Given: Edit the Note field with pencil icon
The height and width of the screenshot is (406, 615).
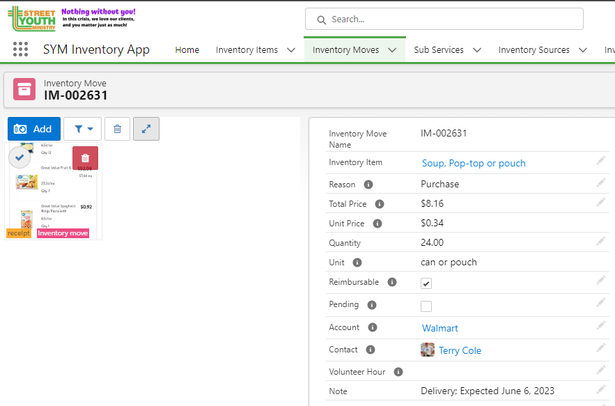Looking at the screenshot, I should pyautogui.click(x=601, y=389).
